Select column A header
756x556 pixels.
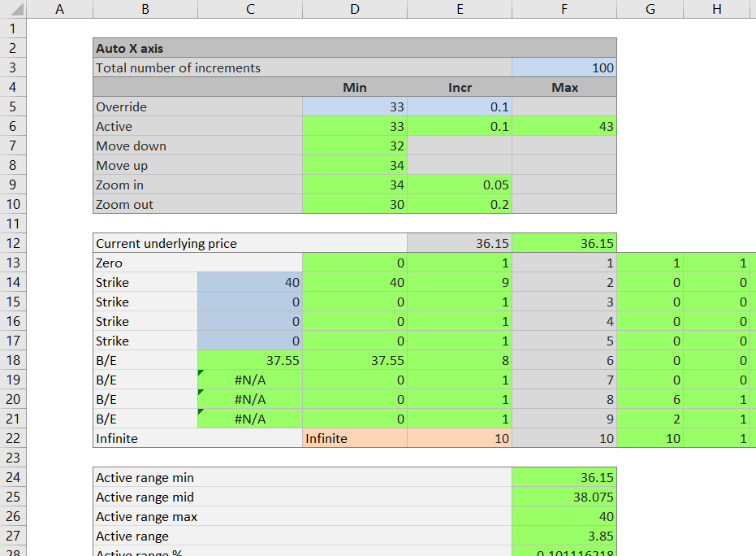(x=59, y=9)
